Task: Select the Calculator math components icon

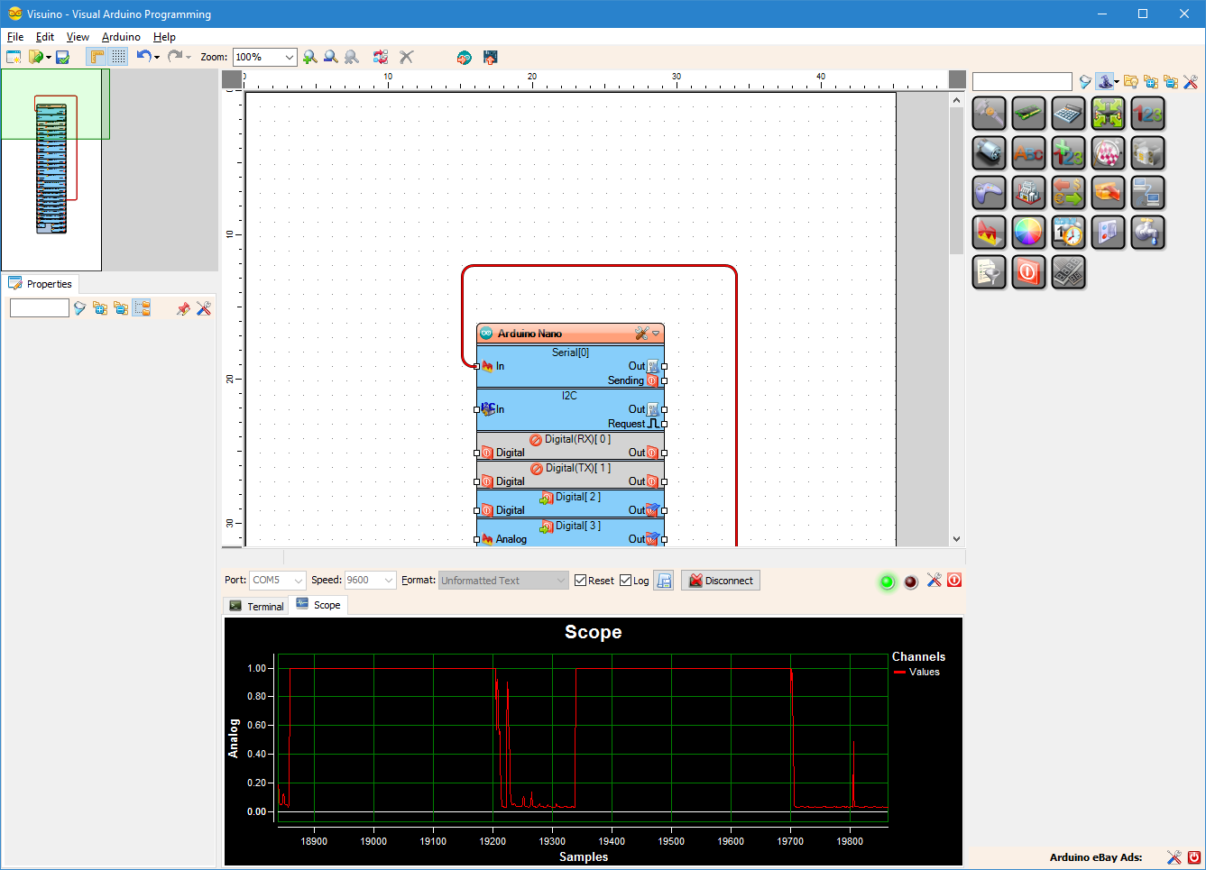Action: coord(1068,114)
